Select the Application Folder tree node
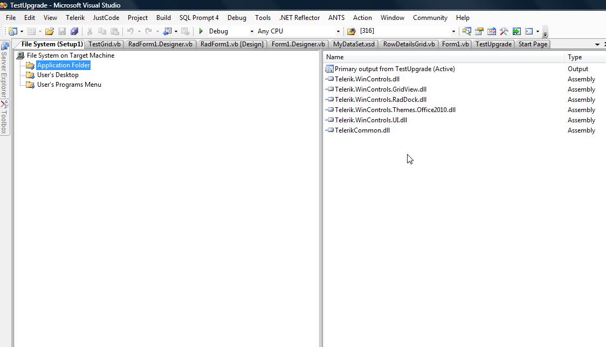606x347 pixels. click(x=64, y=65)
